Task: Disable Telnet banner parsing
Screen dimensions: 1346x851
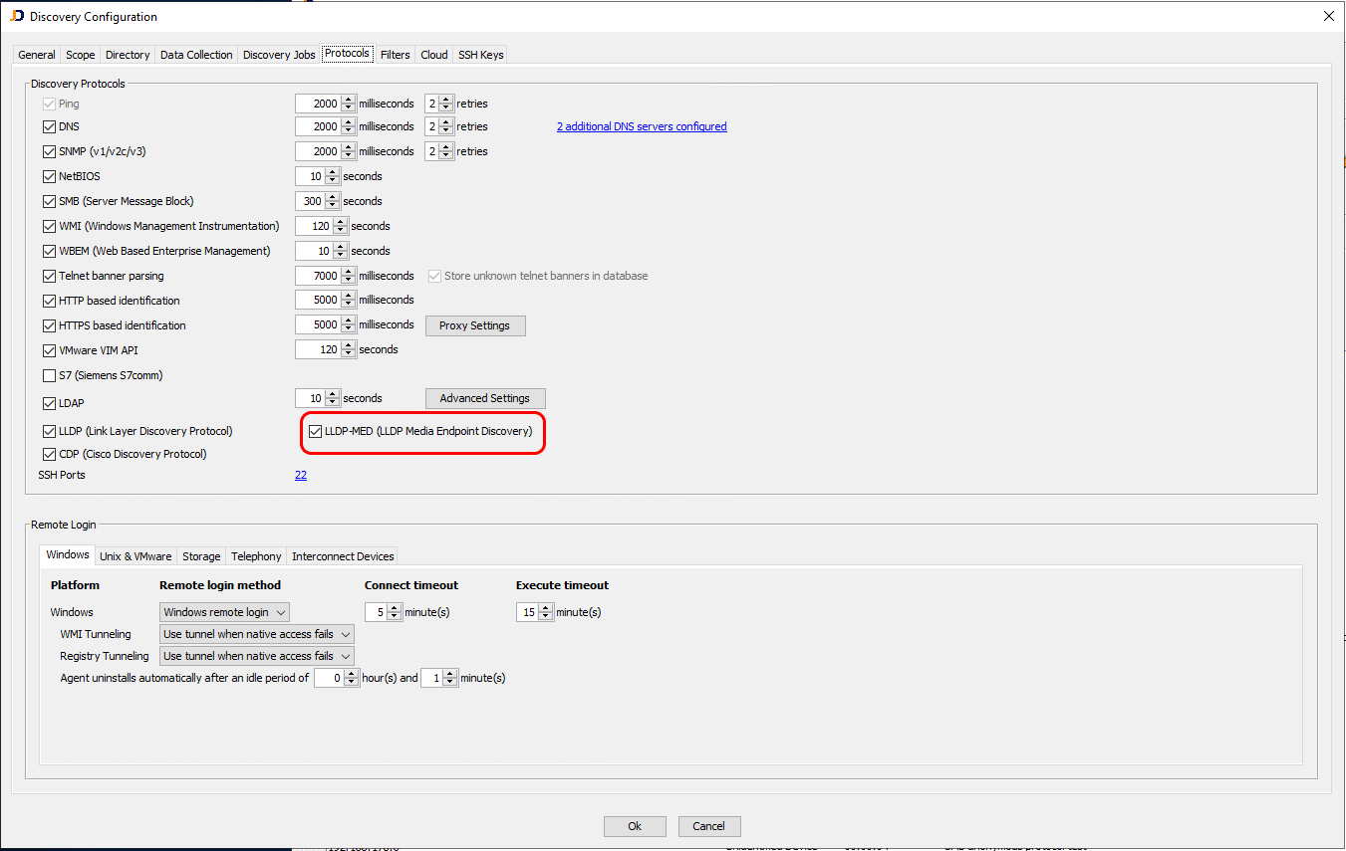Action: click(48, 276)
